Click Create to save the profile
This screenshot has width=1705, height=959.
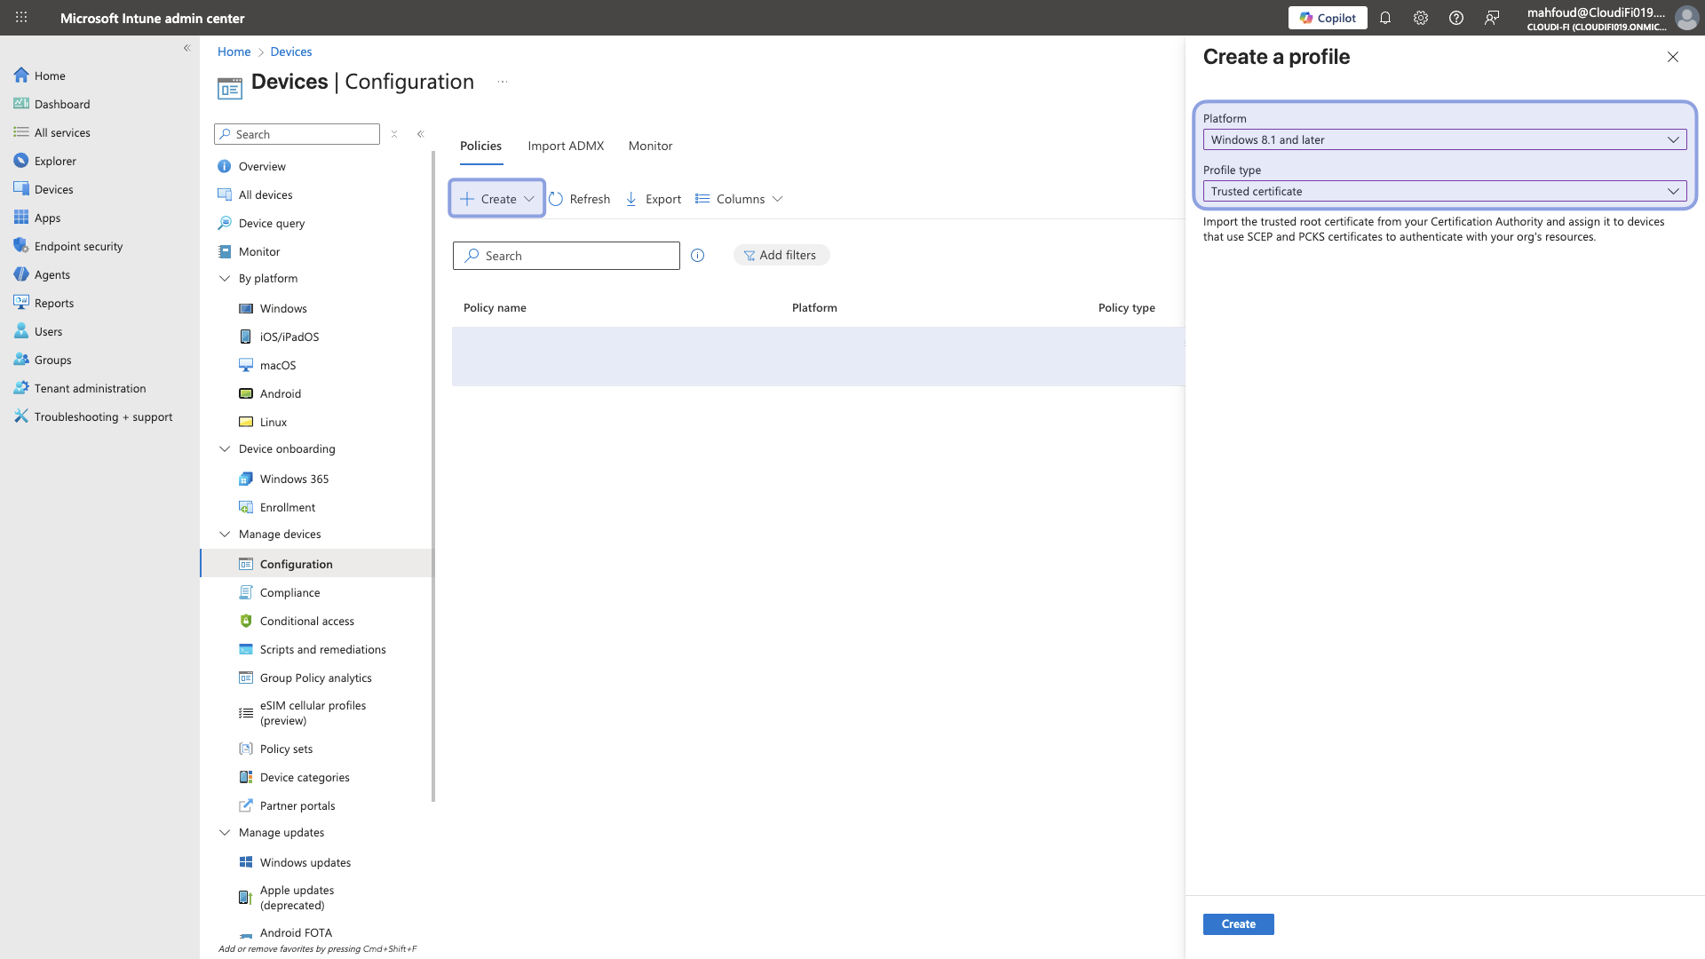[x=1238, y=923]
